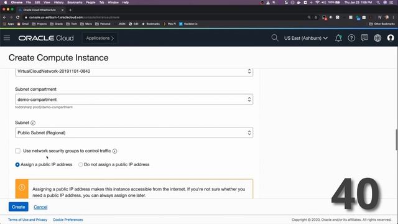
Task: Open the help question mark menu
Action: 351,38
